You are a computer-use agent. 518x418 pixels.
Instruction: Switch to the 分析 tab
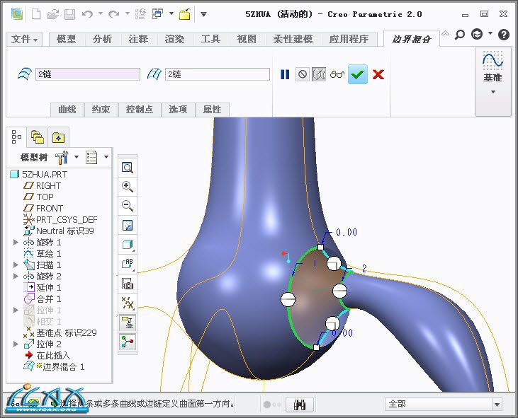pos(103,39)
